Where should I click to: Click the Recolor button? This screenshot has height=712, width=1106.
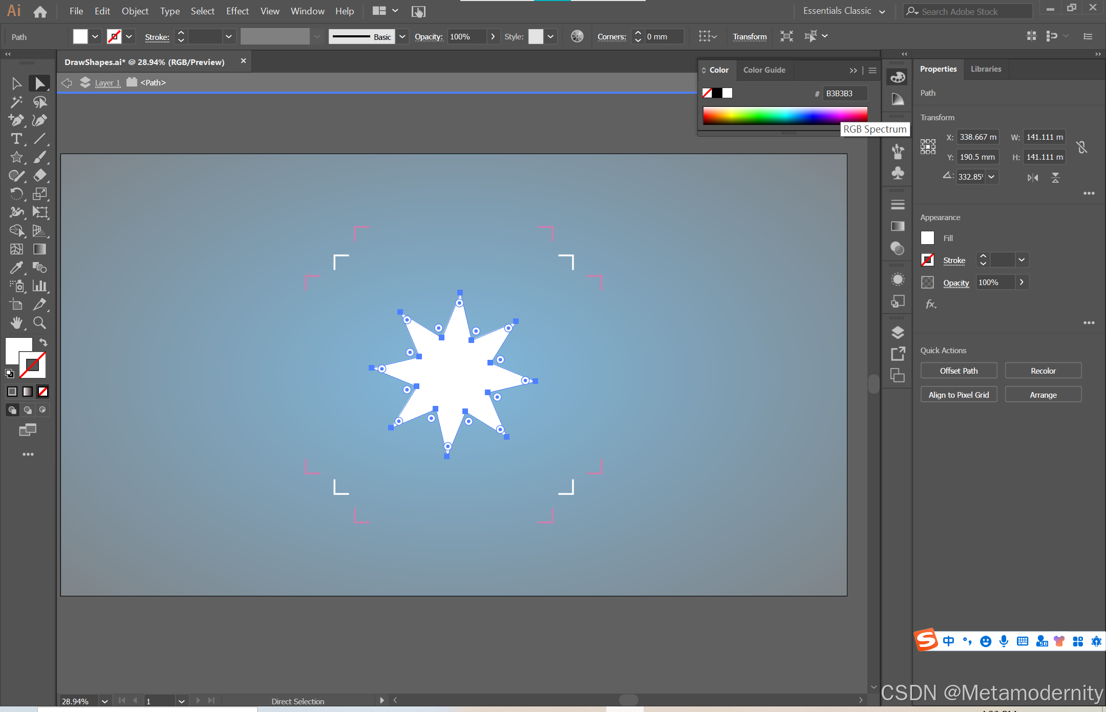tap(1043, 371)
